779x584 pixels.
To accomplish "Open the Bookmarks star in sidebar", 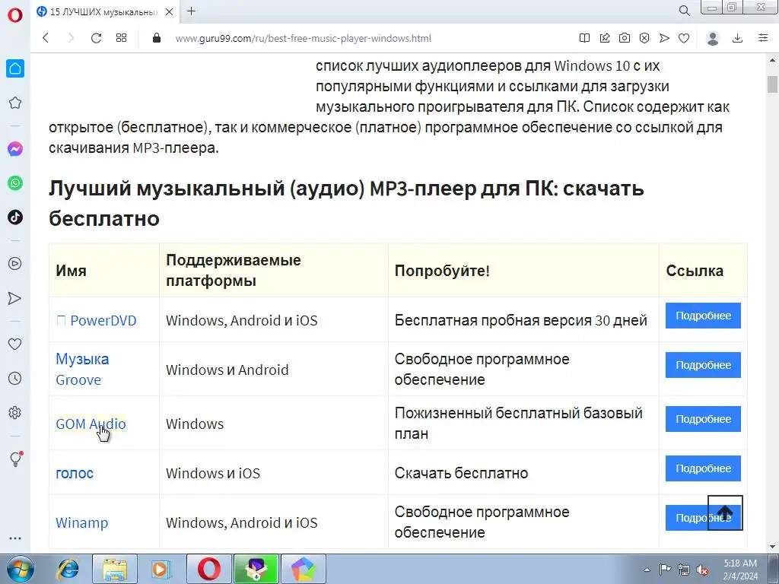I will [15, 103].
